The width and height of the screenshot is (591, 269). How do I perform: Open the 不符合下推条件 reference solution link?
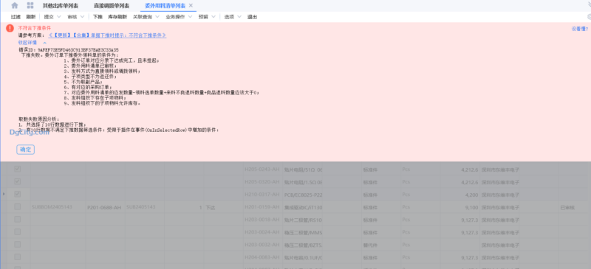(107, 35)
